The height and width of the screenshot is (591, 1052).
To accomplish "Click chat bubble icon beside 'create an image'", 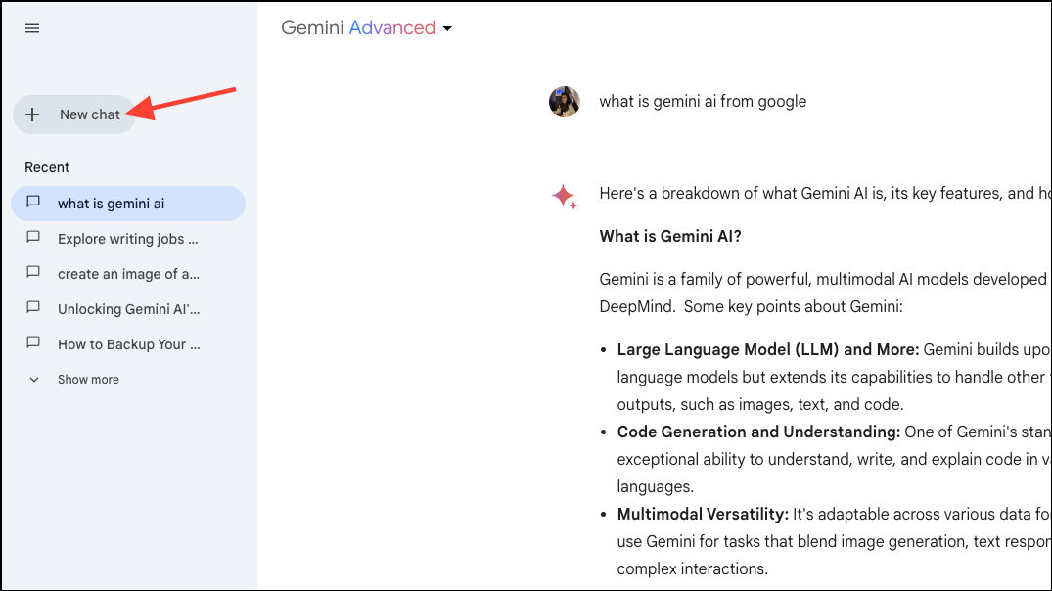I will [33, 272].
